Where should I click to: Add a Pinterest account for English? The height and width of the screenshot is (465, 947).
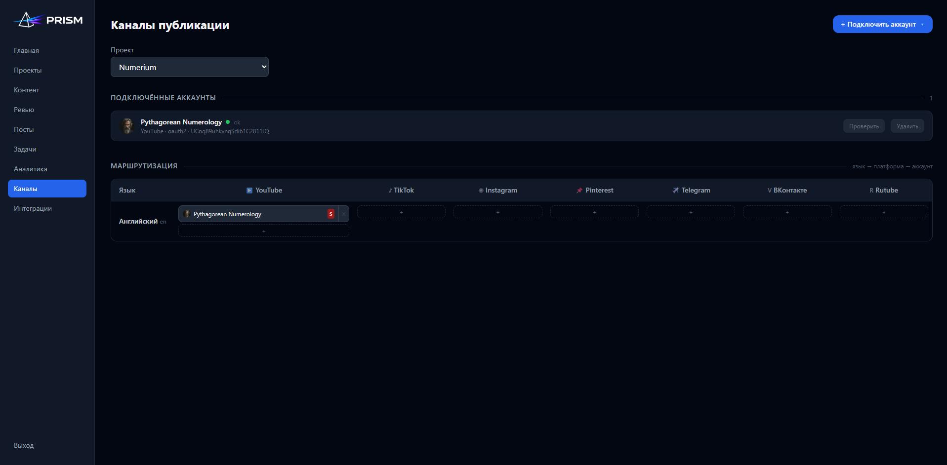[x=594, y=212]
